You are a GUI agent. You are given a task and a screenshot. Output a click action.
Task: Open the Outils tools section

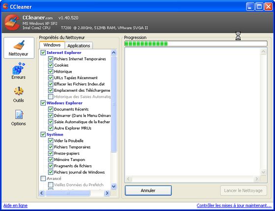pyautogui.click(x=19, y=94)
